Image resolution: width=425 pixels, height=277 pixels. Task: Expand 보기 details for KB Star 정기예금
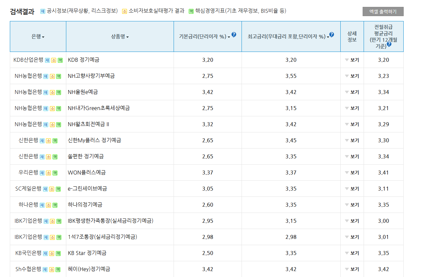pos(352,253)
